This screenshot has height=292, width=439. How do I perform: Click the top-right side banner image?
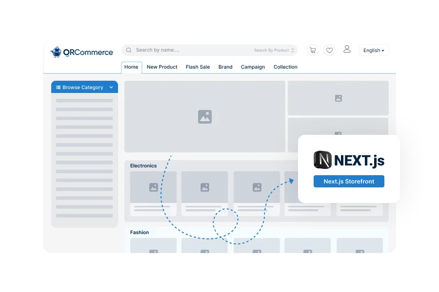[338, 98]
